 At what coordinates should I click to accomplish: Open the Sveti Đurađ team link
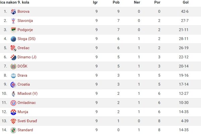[27, 121]
